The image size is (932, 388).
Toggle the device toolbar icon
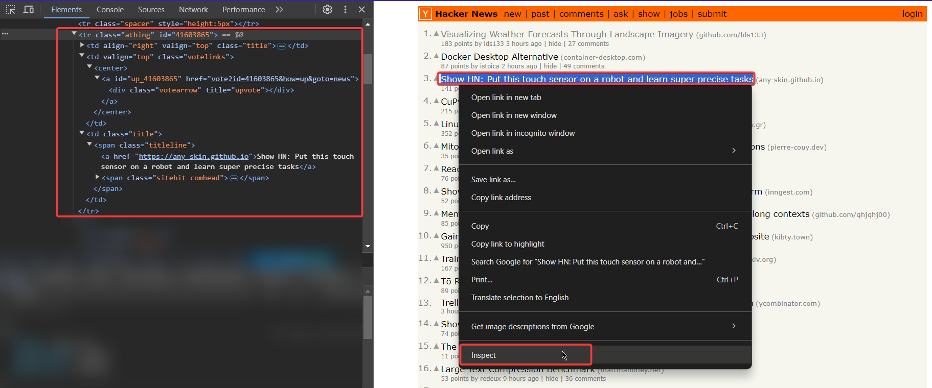pyautogui.click(x=29, y=9)
